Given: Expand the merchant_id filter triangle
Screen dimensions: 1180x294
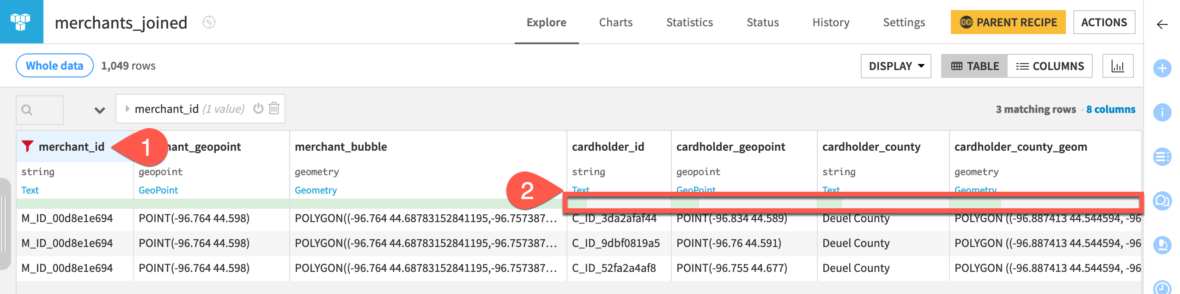Looking at the screenshot, I should [127, 109].
